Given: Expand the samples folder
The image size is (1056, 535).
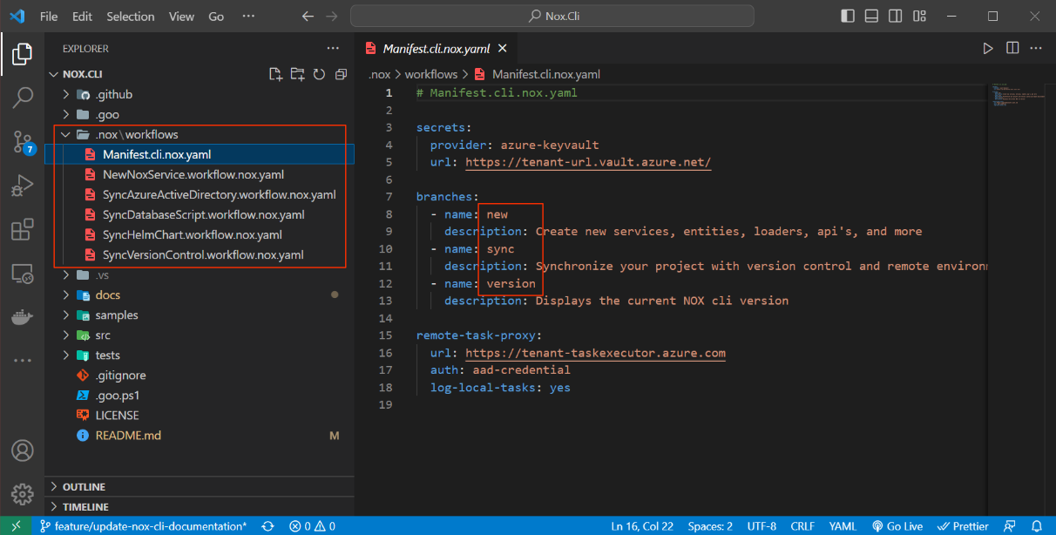Looking at the screenshot, I should [x=200, y=315].
